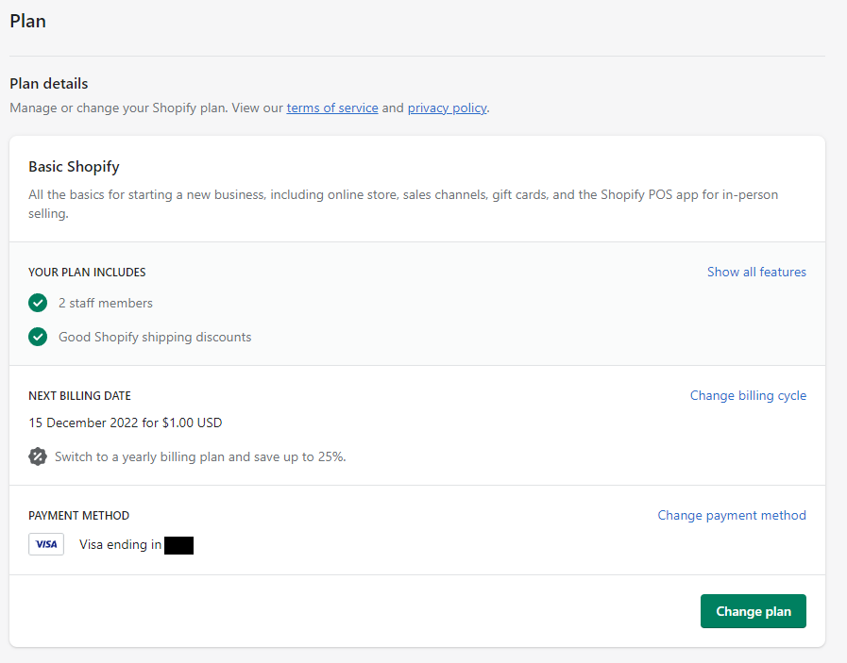Click the yearly billing plan savings message
Image resolution: width=847 pixels, height=663 pixels.
200,456
